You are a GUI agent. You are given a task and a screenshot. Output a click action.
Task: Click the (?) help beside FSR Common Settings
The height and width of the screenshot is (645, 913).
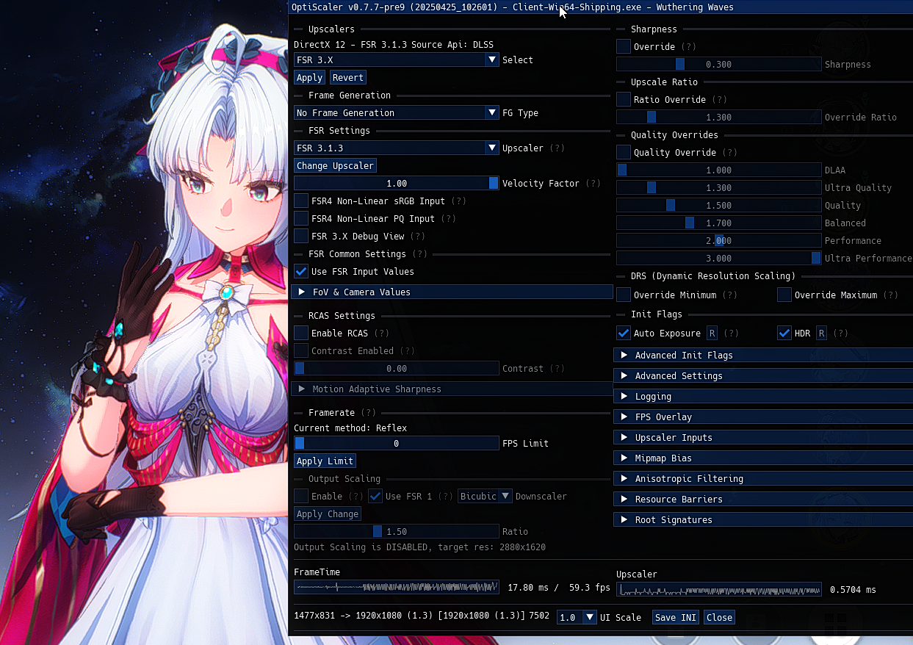click(x=420, y=253)
